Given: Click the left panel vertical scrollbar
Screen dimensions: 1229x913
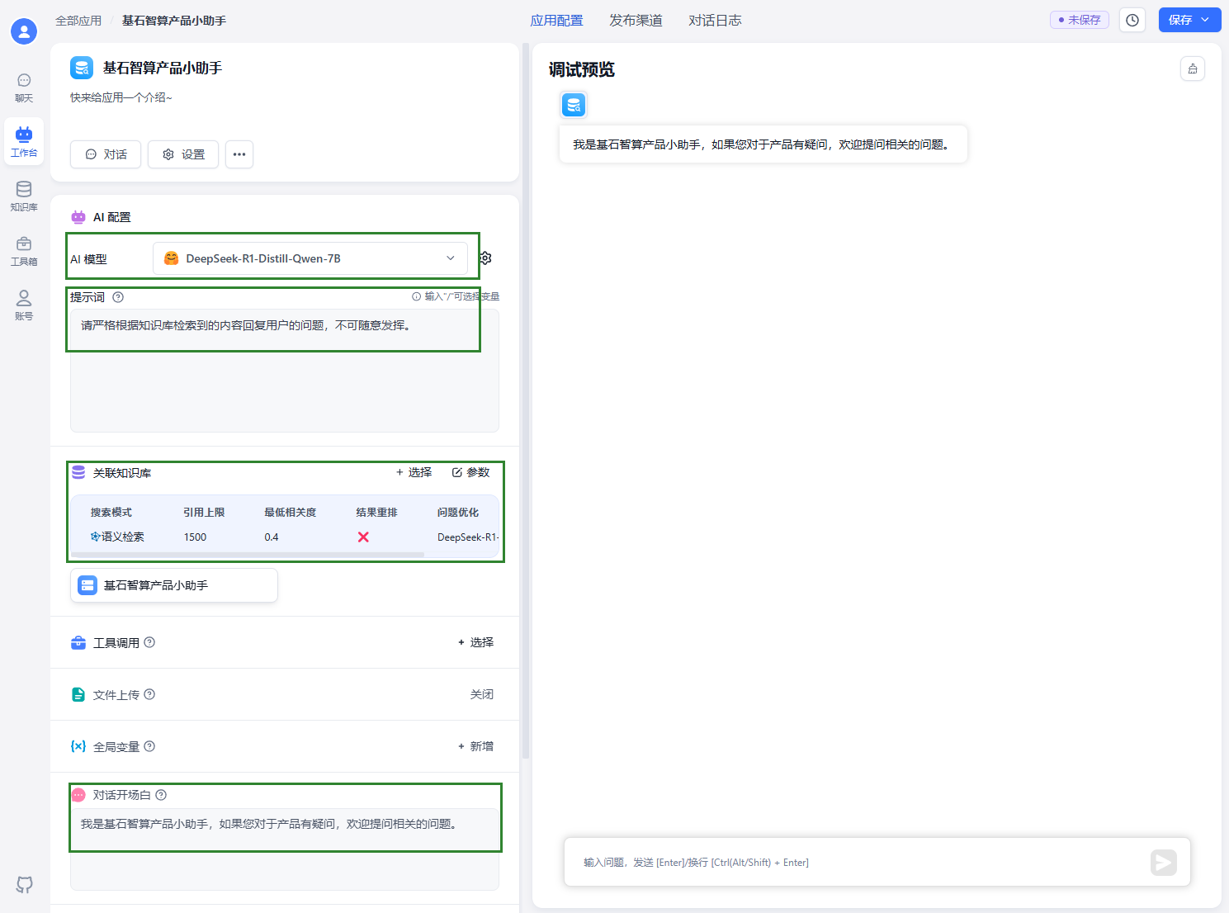Looking at the screenshot, I should [x=526, y=400].
